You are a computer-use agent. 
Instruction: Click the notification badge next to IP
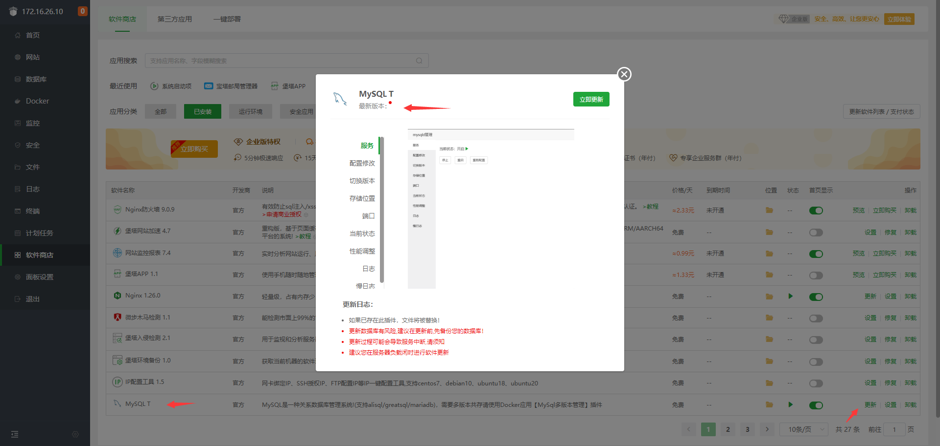83,11
